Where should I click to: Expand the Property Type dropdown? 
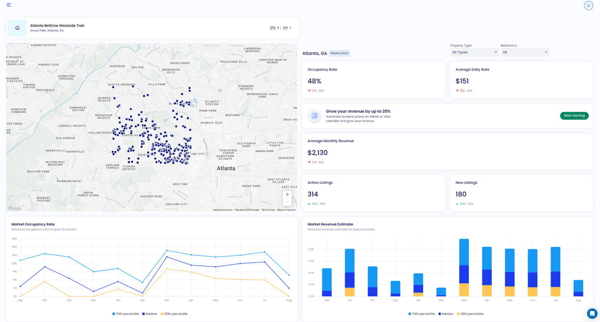point(474,52)
